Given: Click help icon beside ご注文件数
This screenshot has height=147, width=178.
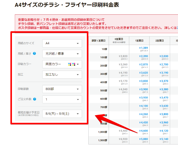Looking at the screenshot, I should click(x=34, y=99).
